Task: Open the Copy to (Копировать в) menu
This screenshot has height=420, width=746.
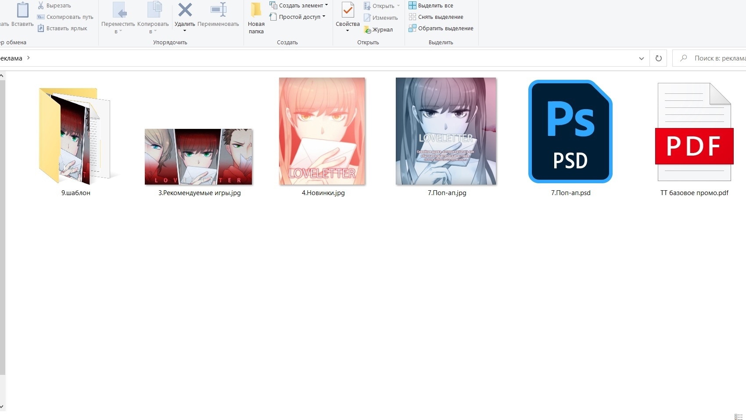Action: [x=153, y=18]
